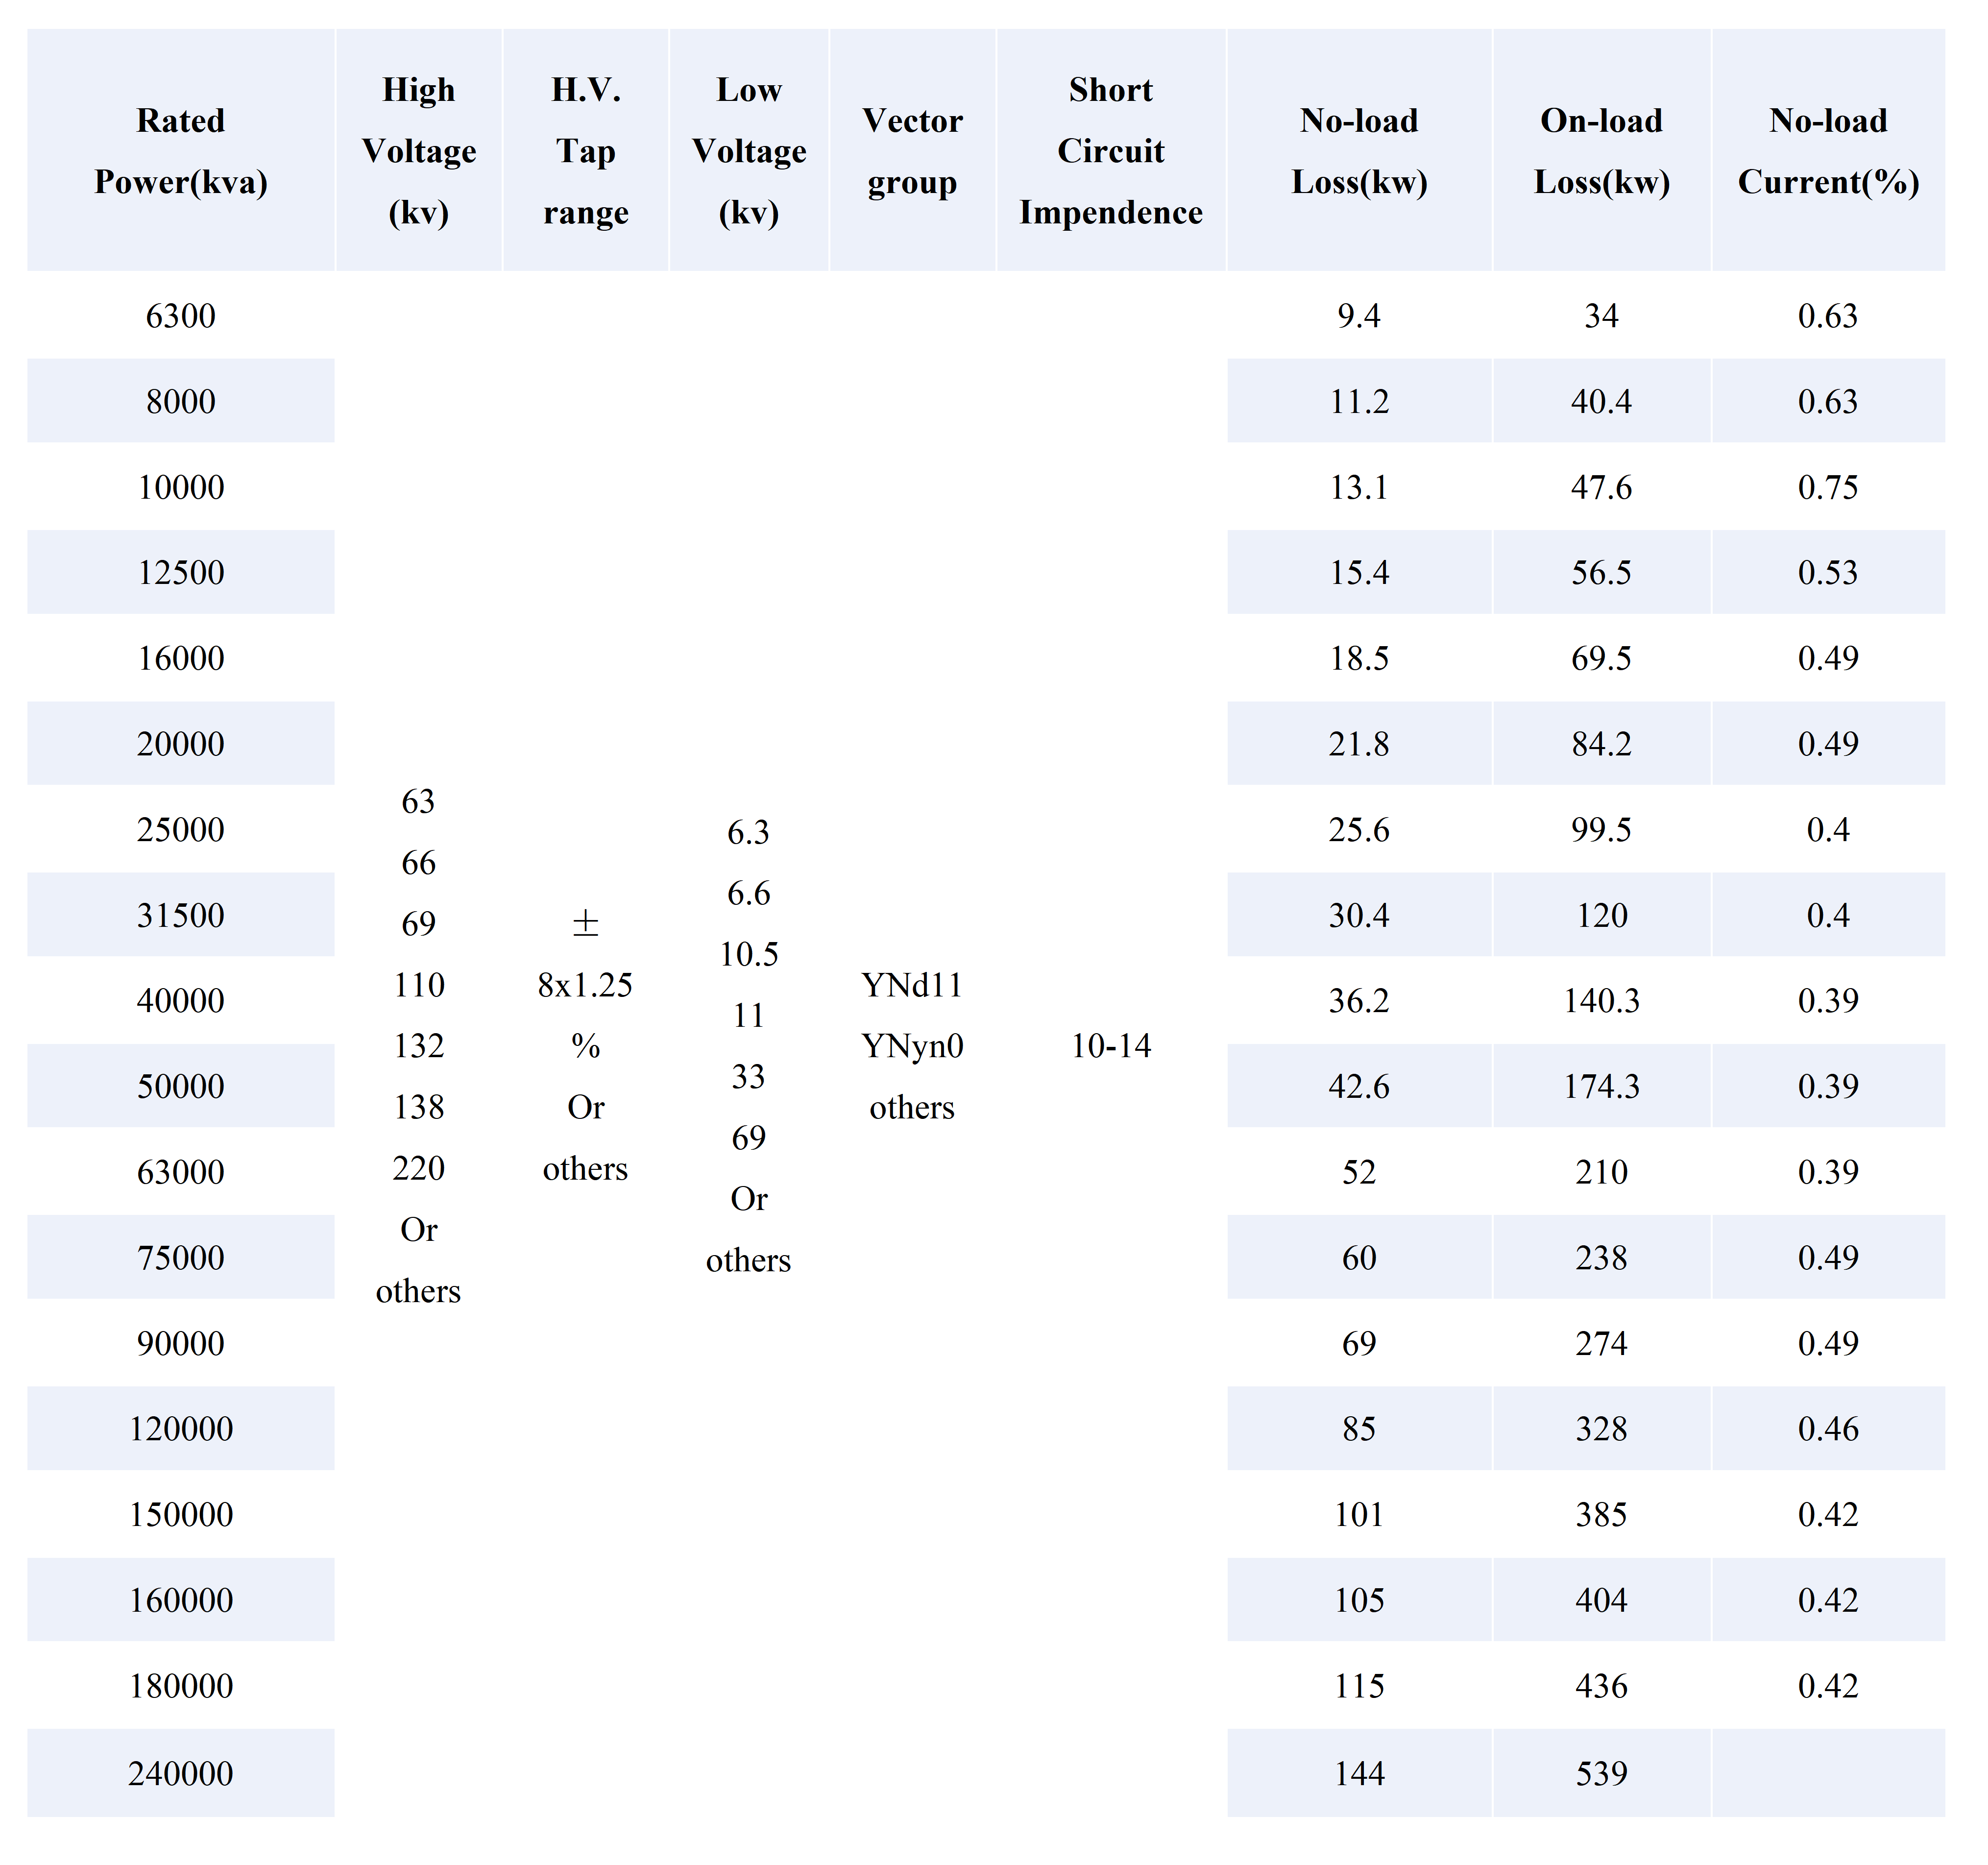Click the 47.6 on-load loss value
The image size is (1988, 1865).
[1602, 487]
